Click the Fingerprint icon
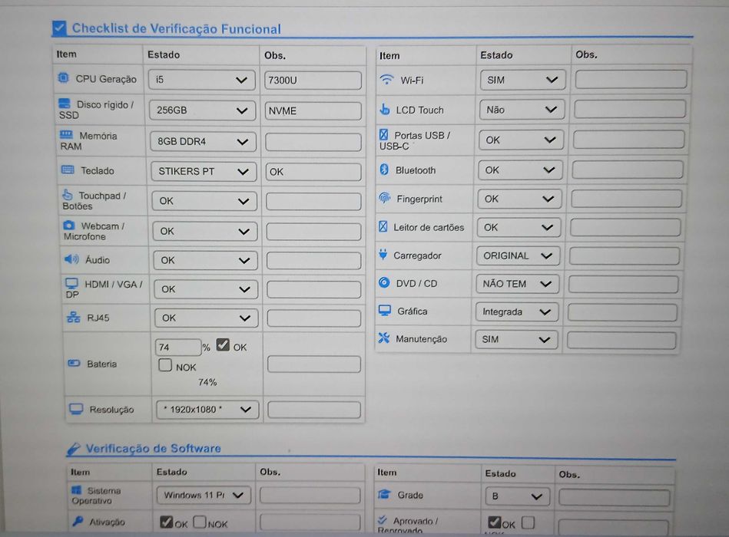 coord(385,198)
